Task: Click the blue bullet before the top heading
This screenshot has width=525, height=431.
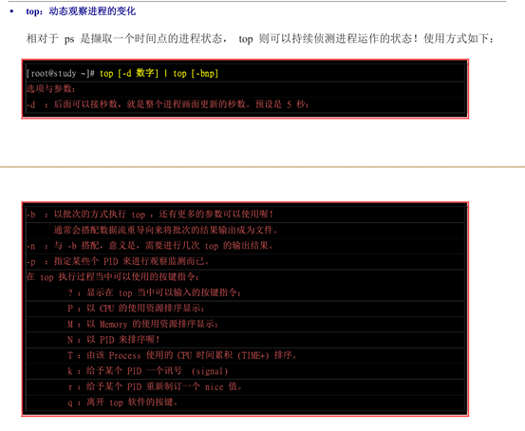Action: [12, 11]
